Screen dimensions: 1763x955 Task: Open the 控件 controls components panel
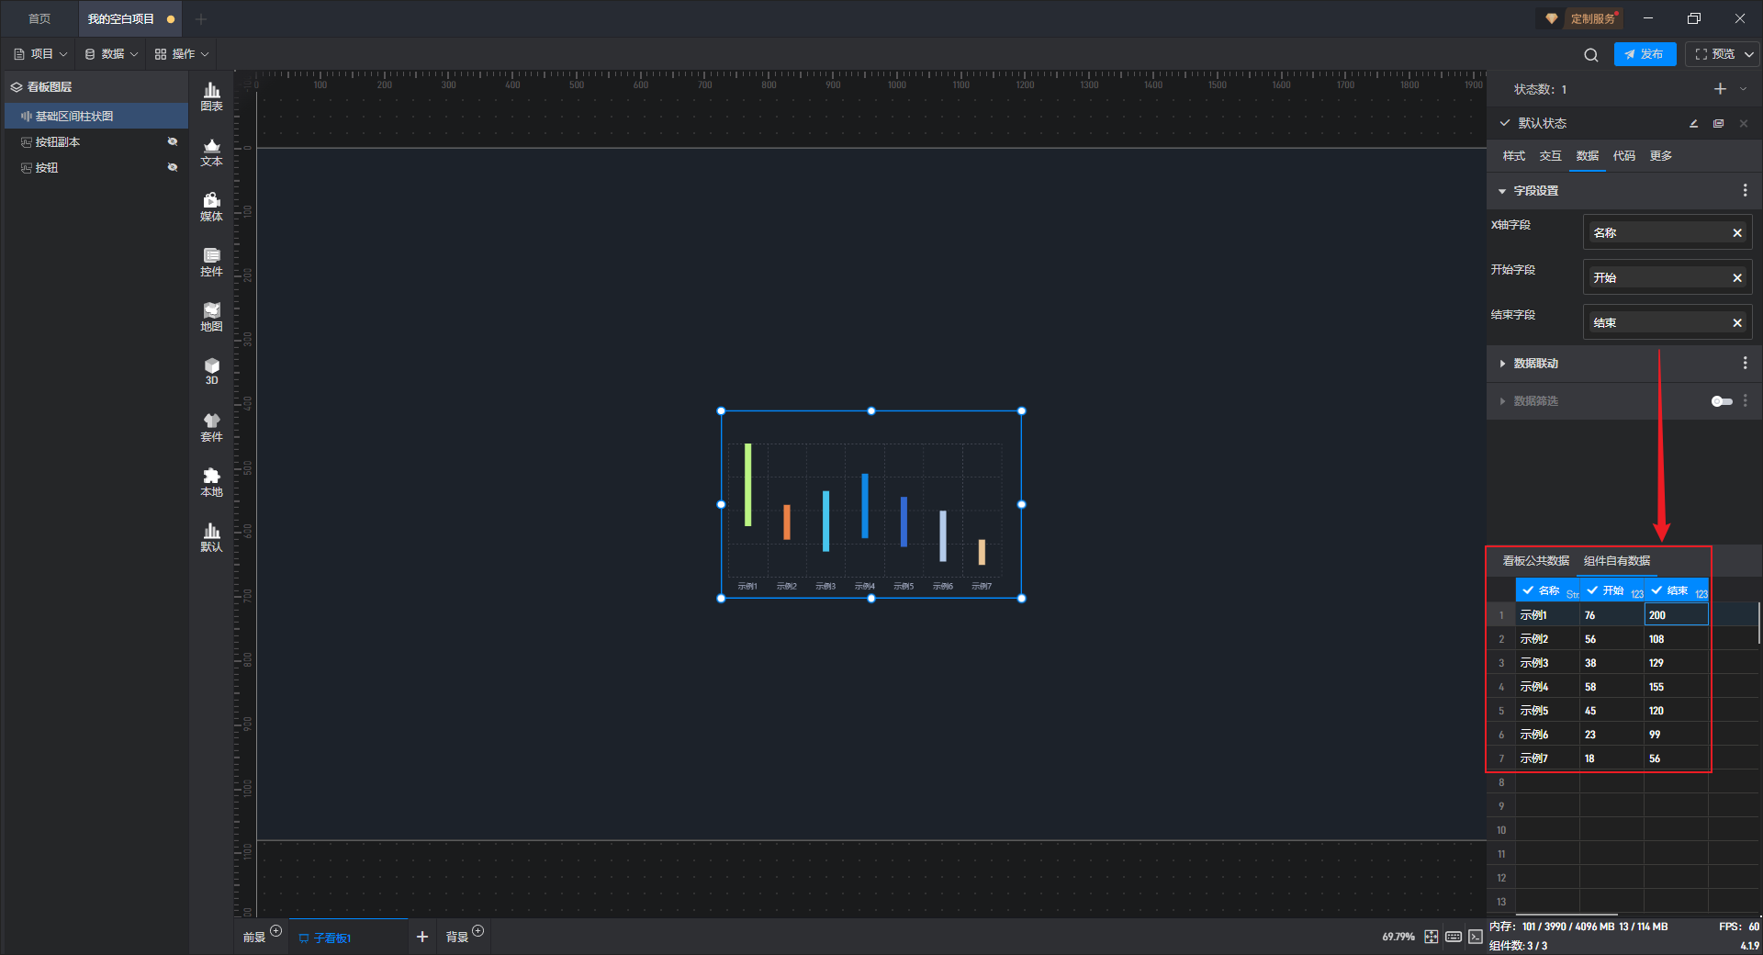pos(211,262)
